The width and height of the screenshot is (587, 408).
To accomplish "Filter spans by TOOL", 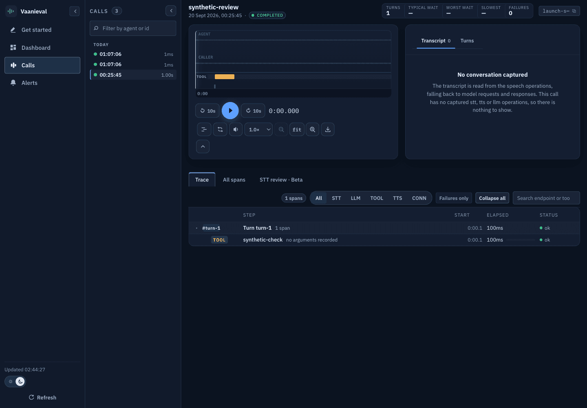I will coord(377,198).
